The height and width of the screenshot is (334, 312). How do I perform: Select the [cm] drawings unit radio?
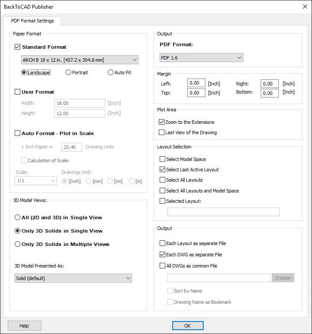110,181
